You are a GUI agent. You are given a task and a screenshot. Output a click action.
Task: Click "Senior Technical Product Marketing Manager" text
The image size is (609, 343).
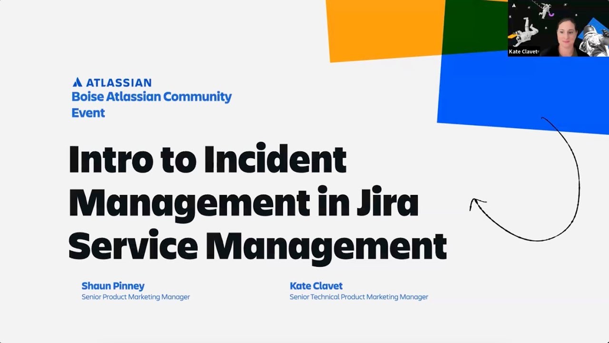coord(359,297)
